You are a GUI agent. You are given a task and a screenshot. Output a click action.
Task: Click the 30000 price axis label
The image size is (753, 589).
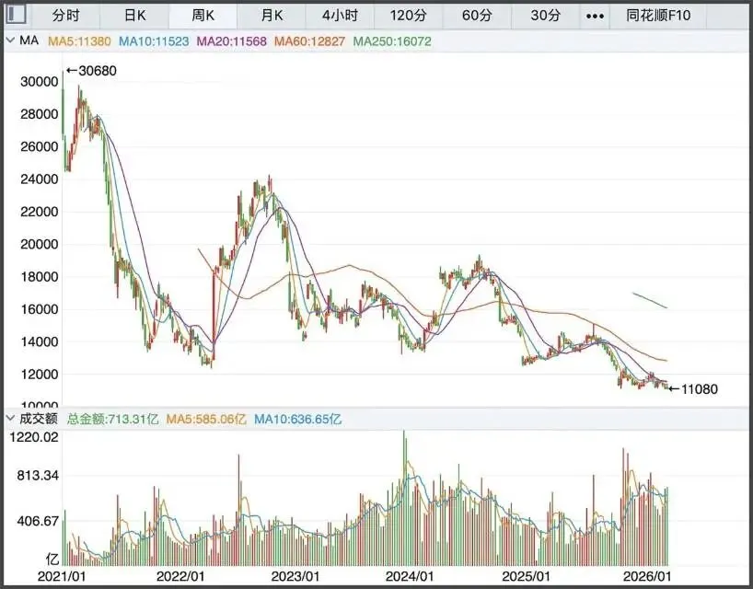tap(39, 82)
